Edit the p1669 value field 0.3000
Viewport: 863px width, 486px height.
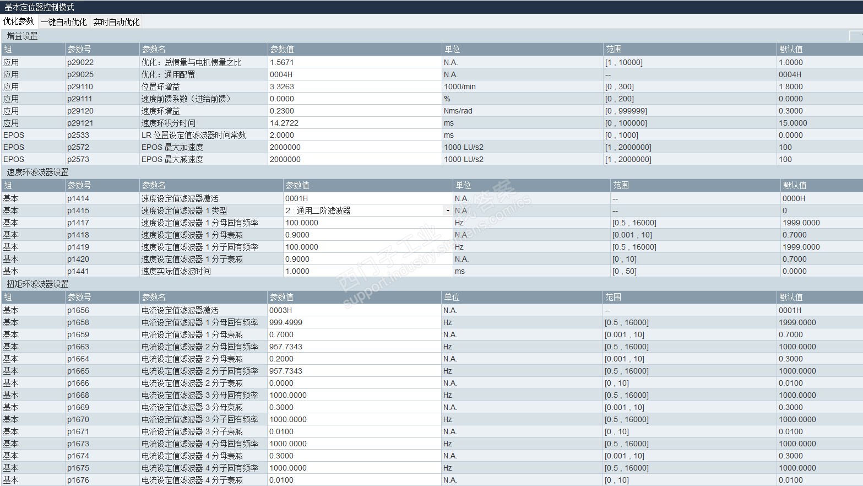point(354,407)
